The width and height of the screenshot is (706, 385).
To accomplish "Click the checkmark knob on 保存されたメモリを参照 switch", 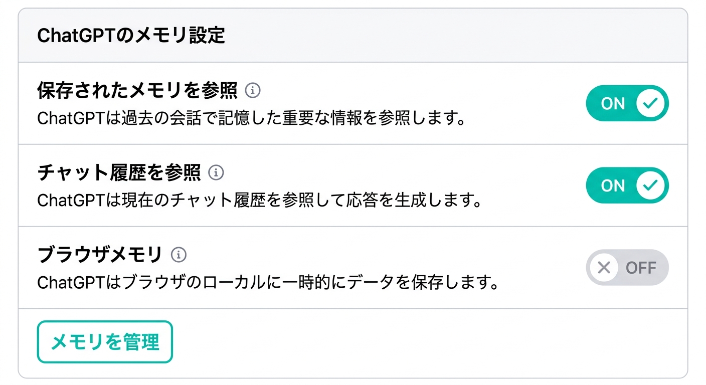I will (650, 103).
